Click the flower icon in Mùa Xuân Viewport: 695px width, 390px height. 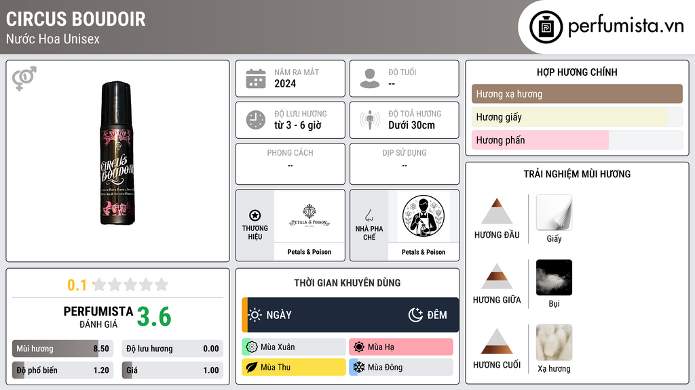point(252,347)
